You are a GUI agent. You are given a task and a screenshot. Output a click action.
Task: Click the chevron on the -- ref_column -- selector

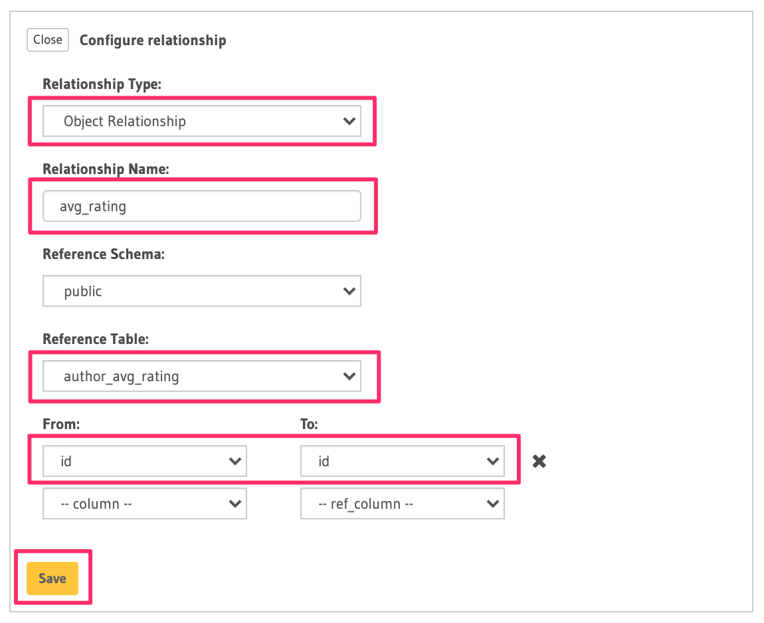click(x=492, y=504)
